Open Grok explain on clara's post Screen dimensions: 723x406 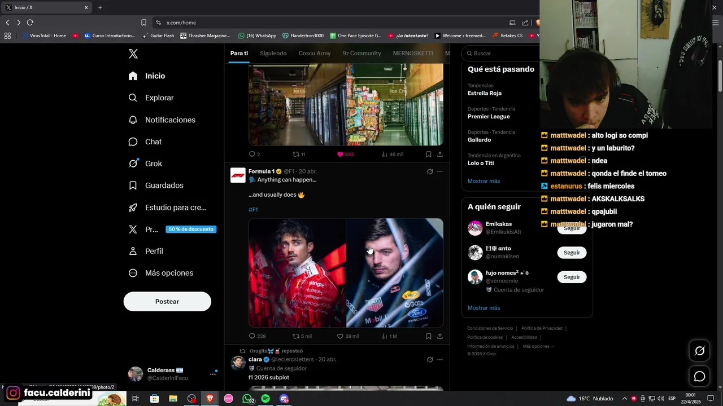click(x=430, y=359)
